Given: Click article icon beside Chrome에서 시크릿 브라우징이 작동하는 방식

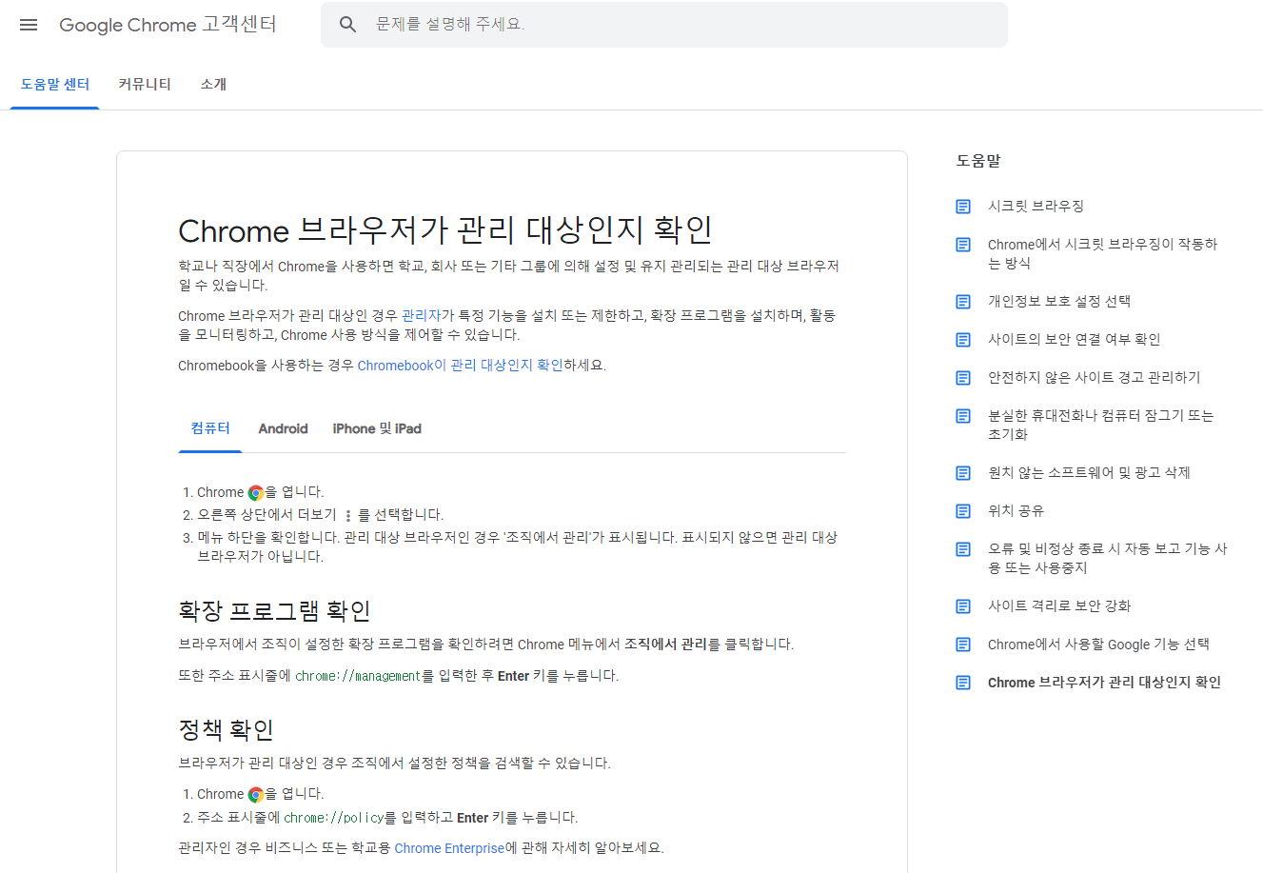Looking at the screenshot, I should point(963,245).
